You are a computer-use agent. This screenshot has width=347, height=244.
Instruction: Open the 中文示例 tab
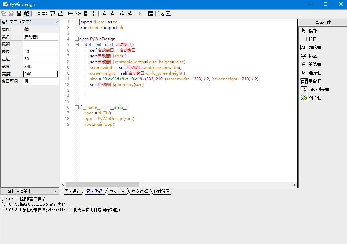(117, 191)
